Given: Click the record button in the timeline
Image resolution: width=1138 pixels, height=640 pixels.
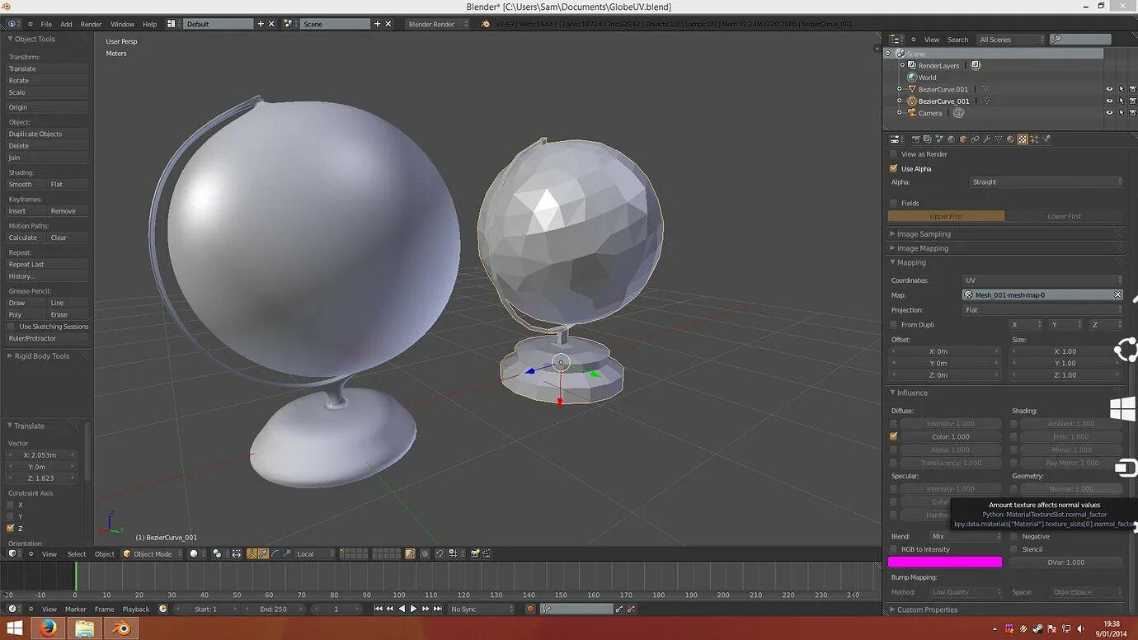Looking at the screenshot, I should (x=530, y=609).
